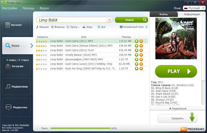Click orange icon for Gold Cobra FLAC row

[x=141, y=50]
